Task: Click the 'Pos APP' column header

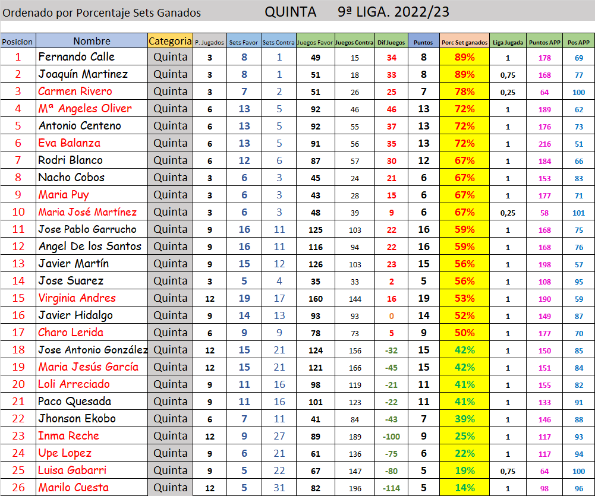Action: 579,41
